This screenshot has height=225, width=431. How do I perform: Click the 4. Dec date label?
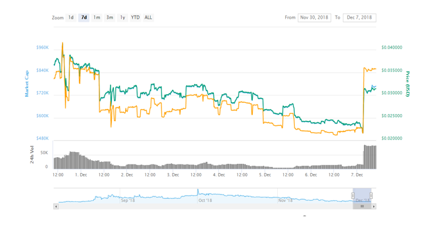pyautogui.click(x=219, y=175)
